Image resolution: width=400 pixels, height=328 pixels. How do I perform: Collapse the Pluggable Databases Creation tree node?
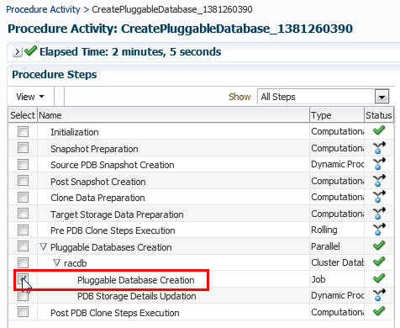point(43,246)
